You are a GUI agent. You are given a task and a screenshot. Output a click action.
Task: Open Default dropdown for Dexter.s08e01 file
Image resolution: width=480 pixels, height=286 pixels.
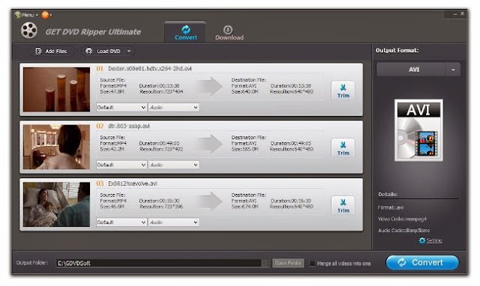(121, 108)
